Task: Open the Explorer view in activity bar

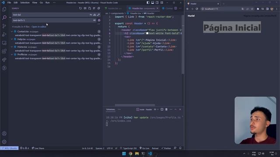Action: [x=4, y=9]
